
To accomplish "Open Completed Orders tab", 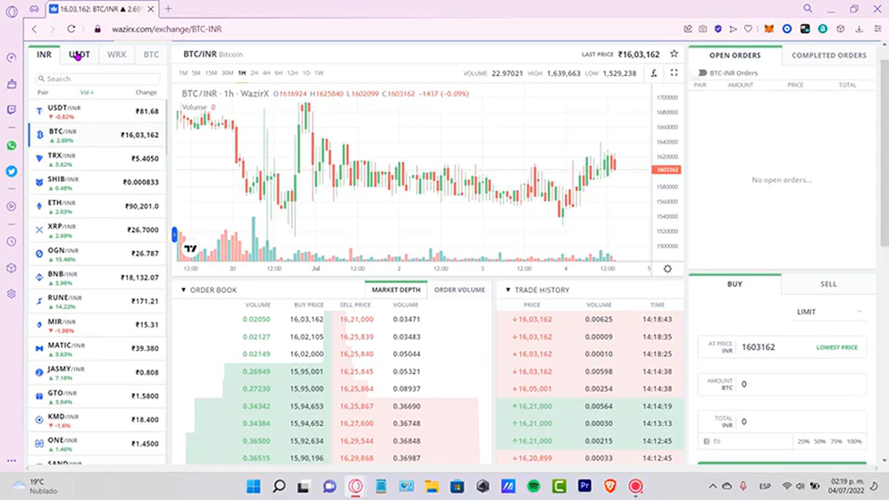I will pos(829,55).
